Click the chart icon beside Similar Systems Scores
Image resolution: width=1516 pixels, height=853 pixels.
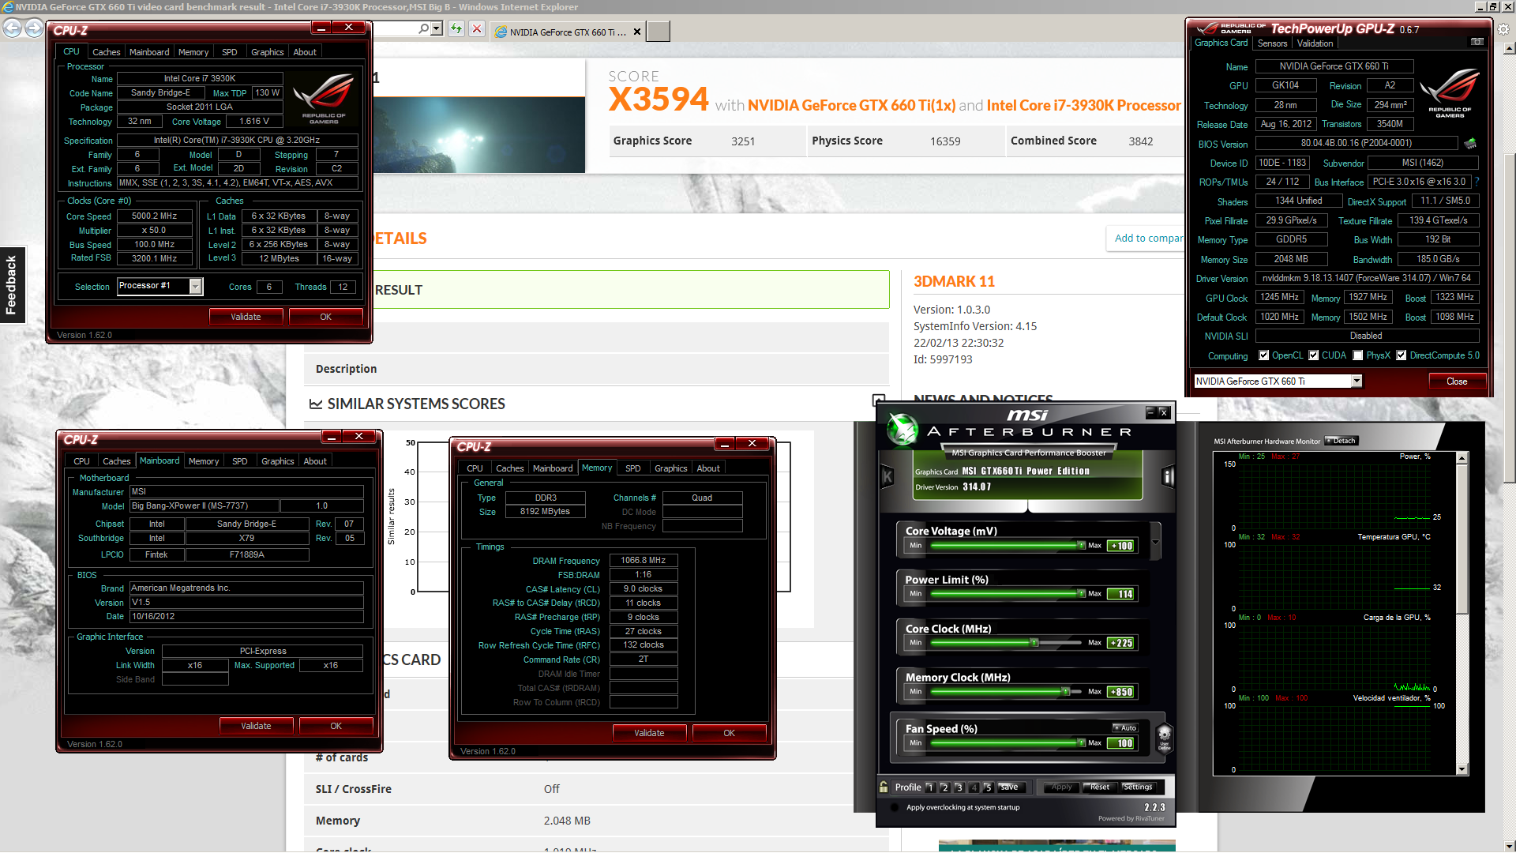point(315,404)
